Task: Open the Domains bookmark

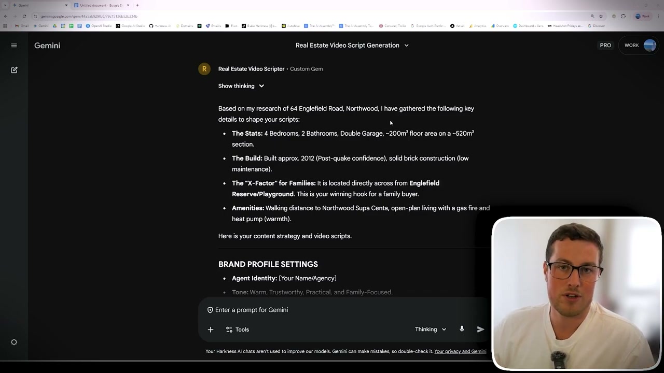Action: coord(185,26)
